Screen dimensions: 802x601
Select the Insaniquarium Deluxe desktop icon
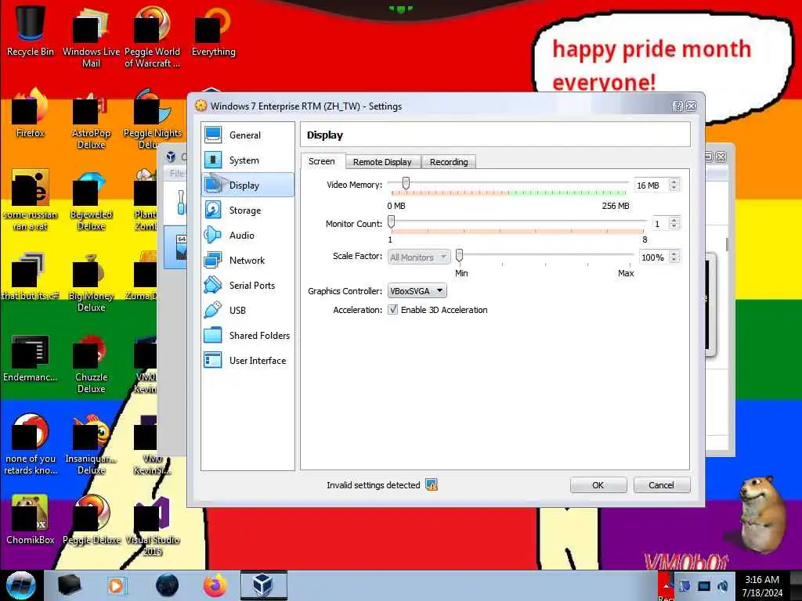click(91, 445)
